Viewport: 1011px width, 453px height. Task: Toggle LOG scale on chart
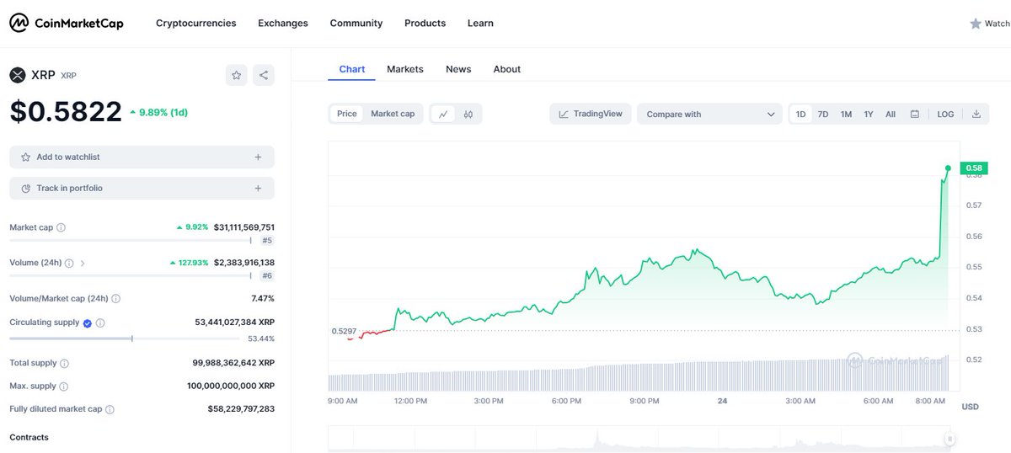(x=945, y=114)
